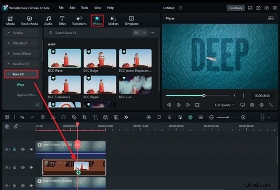Toggle visibility of video track 2
Image resolution: width=280 pixels, height=190 pixels.
pyautogui.click(x=31, y=168)
